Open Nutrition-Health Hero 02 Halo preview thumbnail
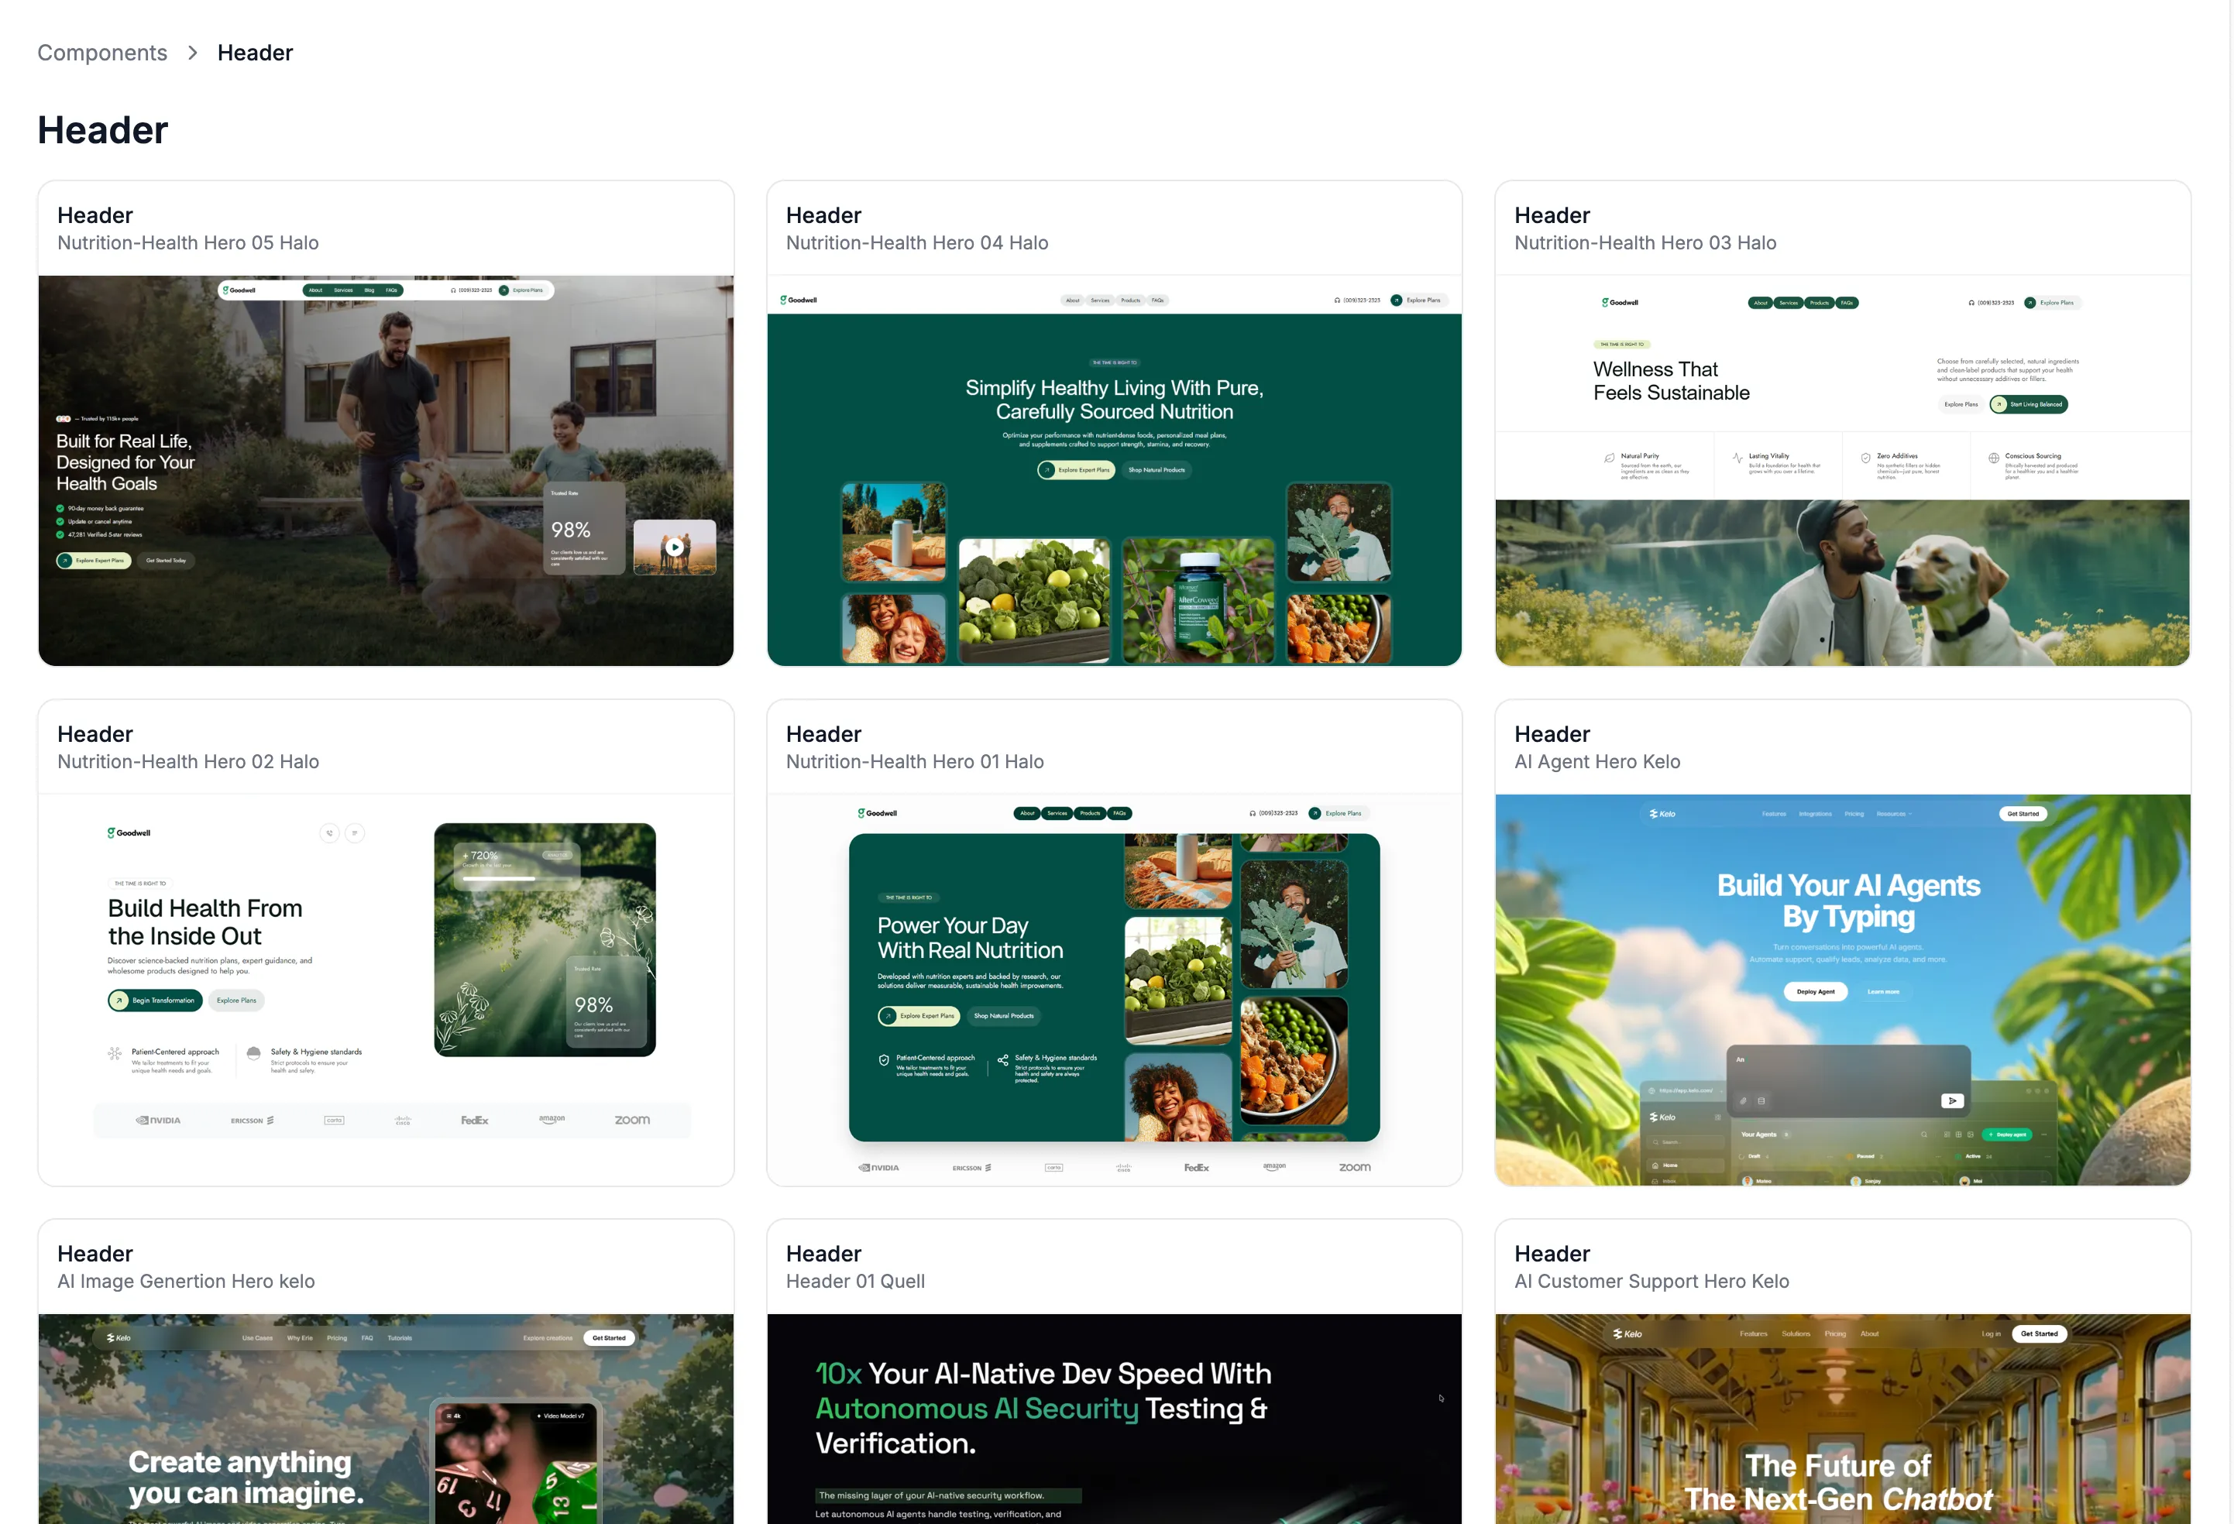The width and height of the screenshot is (2234, 1524). (x=386, y=990)
